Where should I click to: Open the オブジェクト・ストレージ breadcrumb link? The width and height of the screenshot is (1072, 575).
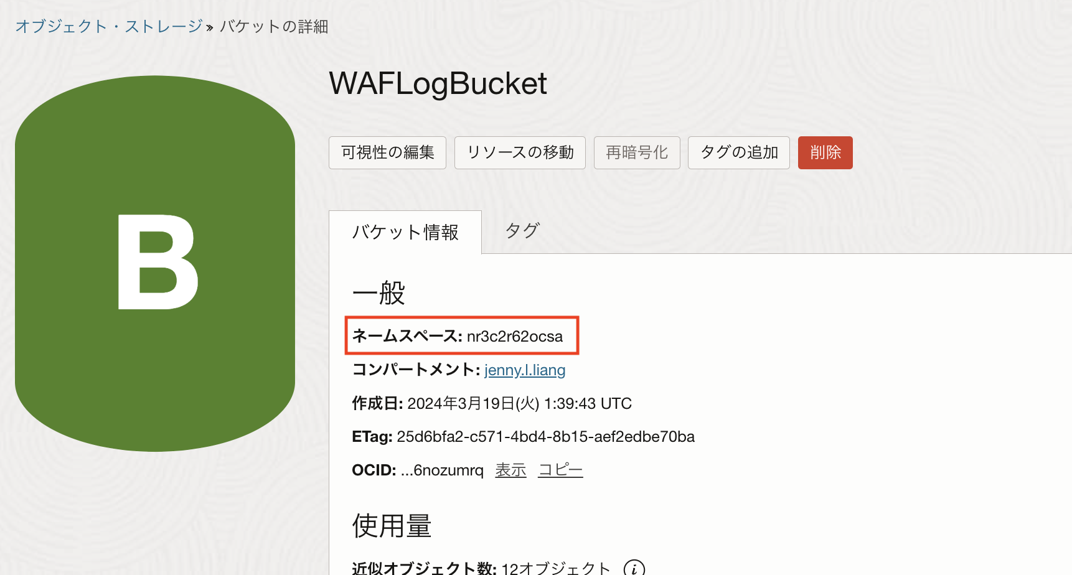[109, 26]
